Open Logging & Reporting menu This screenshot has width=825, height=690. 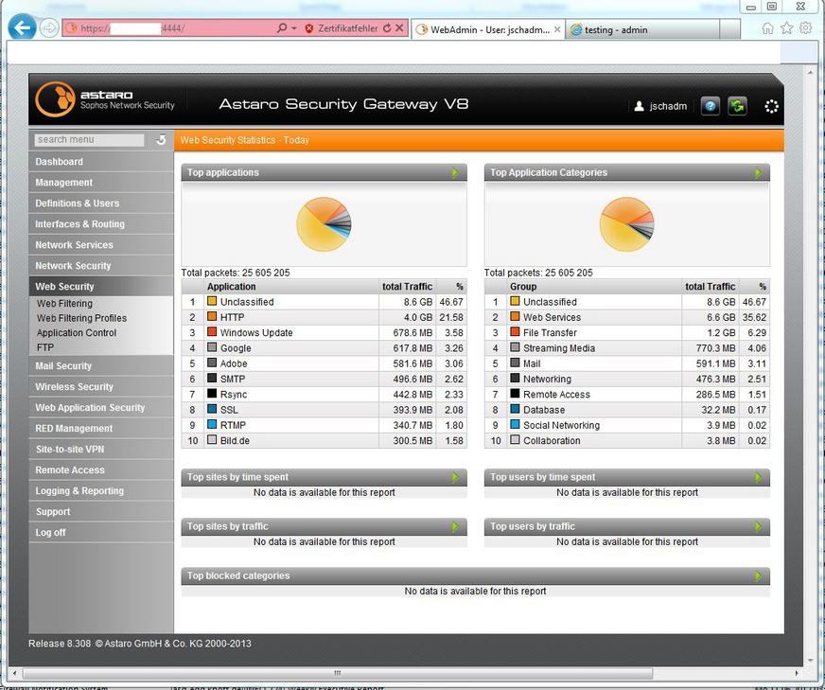point(100,490)
